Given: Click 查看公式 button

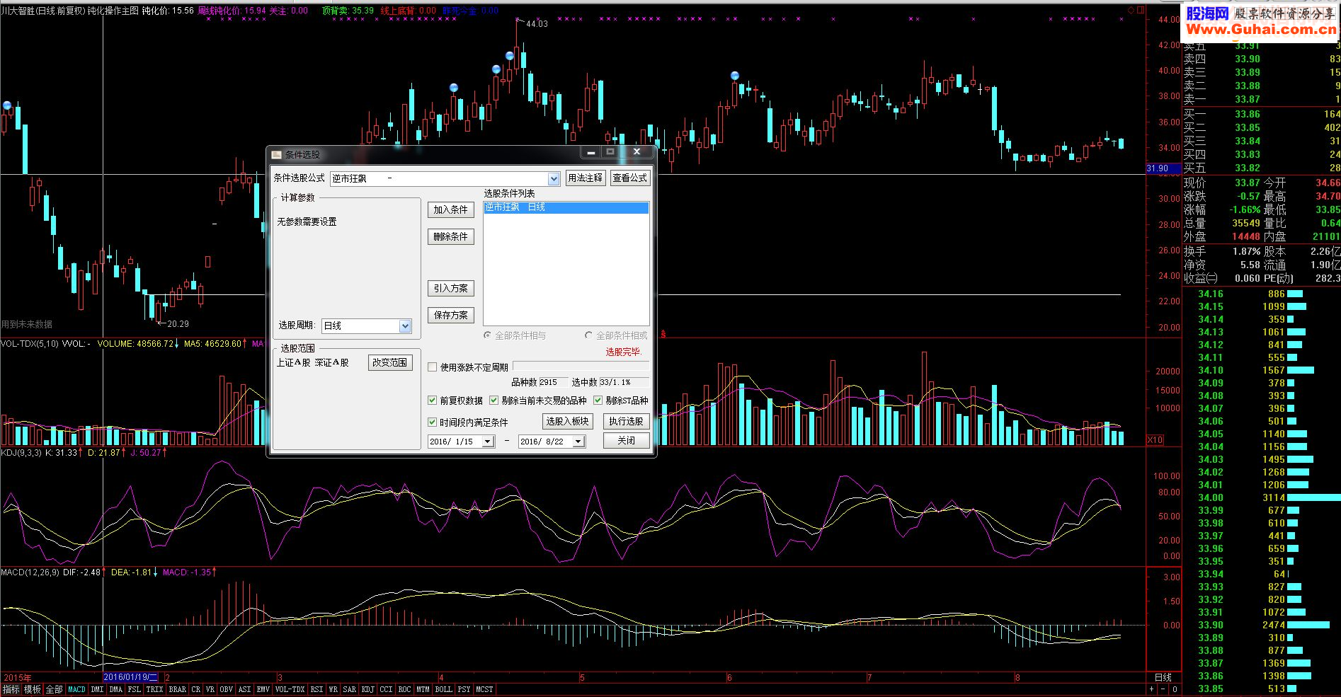Looking at the screenshot, I should point(629,178).
